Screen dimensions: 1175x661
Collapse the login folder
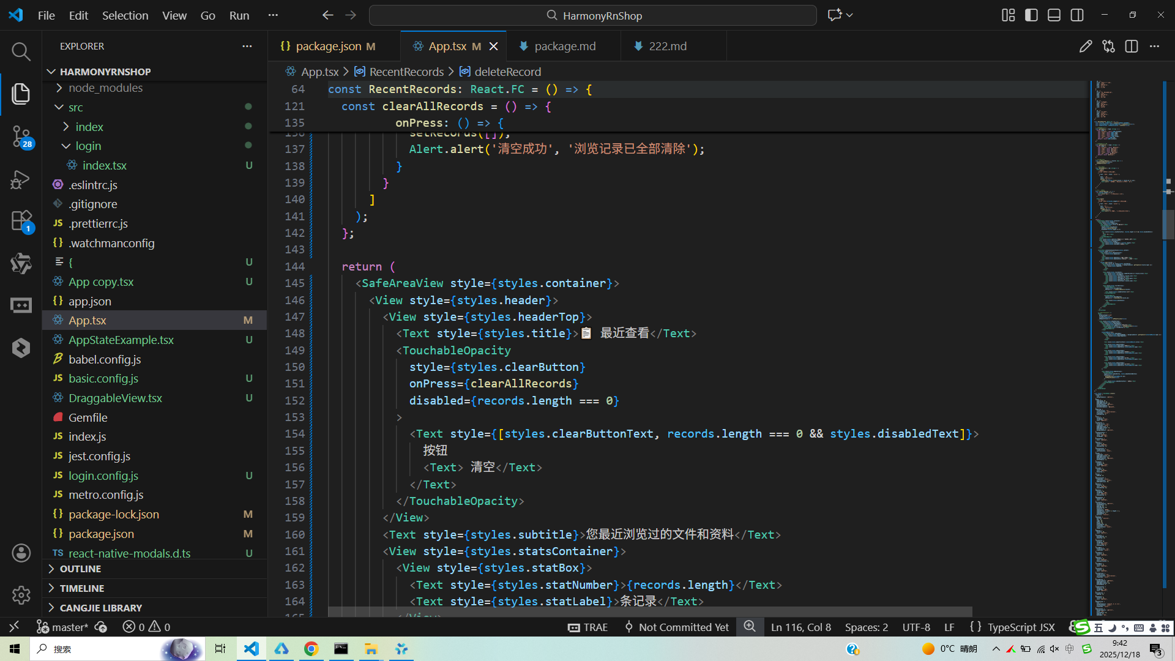click(x=88, y=146)
